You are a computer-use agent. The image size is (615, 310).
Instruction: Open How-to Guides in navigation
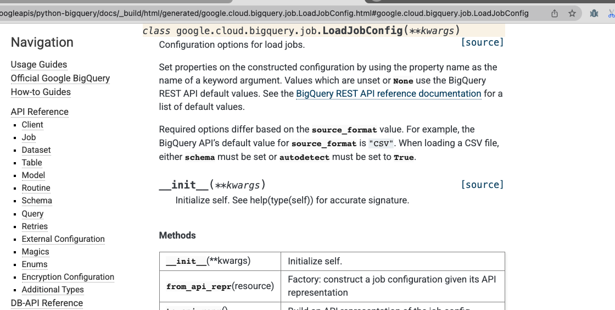point(41,92)
